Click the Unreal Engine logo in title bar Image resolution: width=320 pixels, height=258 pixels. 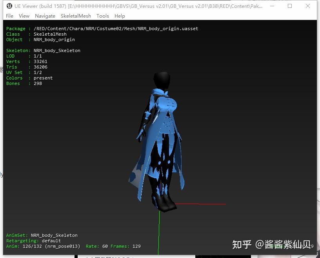(9, 6)
